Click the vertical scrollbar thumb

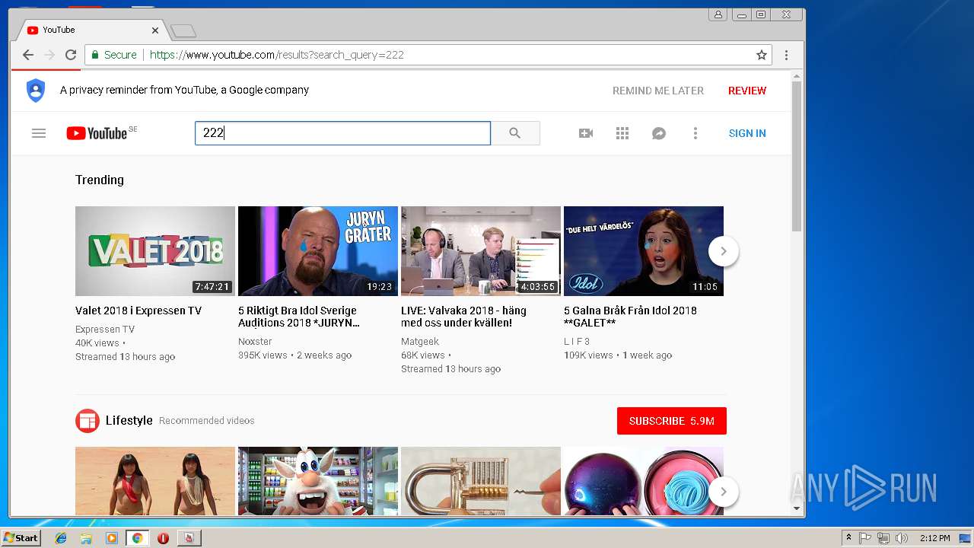(797, 156)
